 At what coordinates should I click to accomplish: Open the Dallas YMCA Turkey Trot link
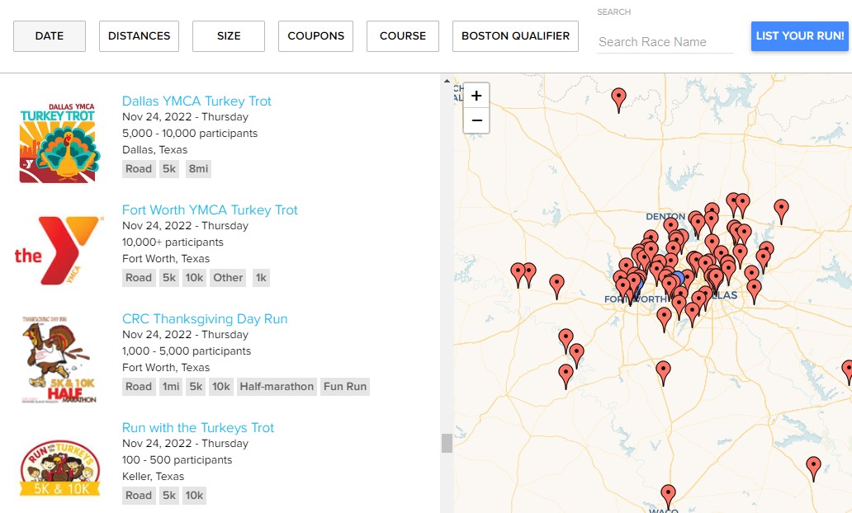coord(196,101)
